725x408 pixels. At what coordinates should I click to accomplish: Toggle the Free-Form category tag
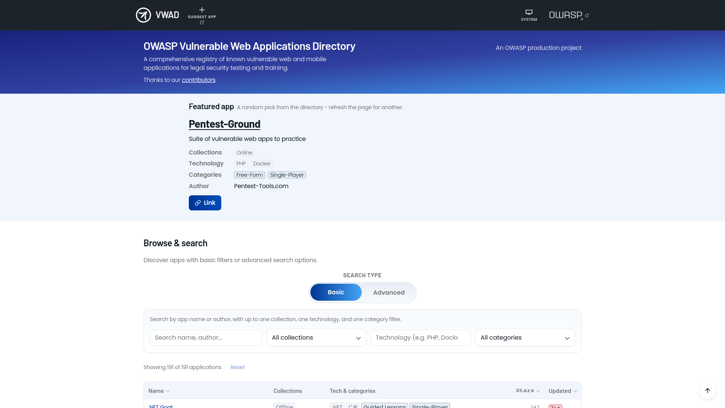pyautogui.click(x=250, y=175)
